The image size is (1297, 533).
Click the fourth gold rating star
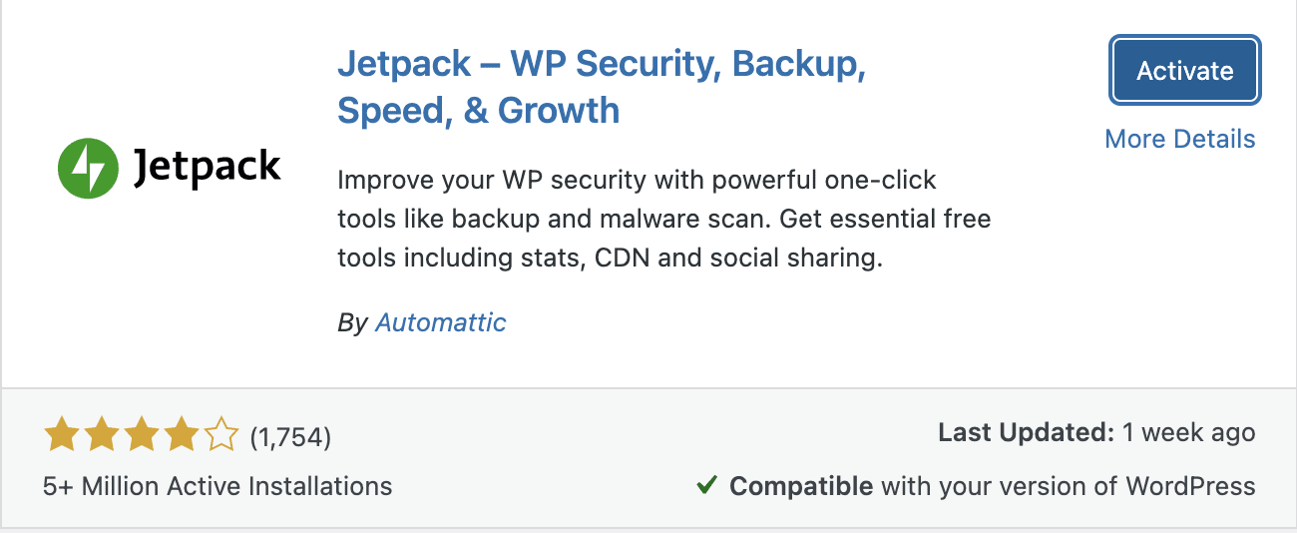(181, 435)
